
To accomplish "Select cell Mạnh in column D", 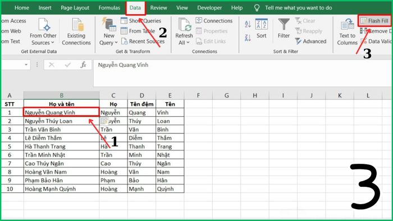I will [x=141, y=188].
